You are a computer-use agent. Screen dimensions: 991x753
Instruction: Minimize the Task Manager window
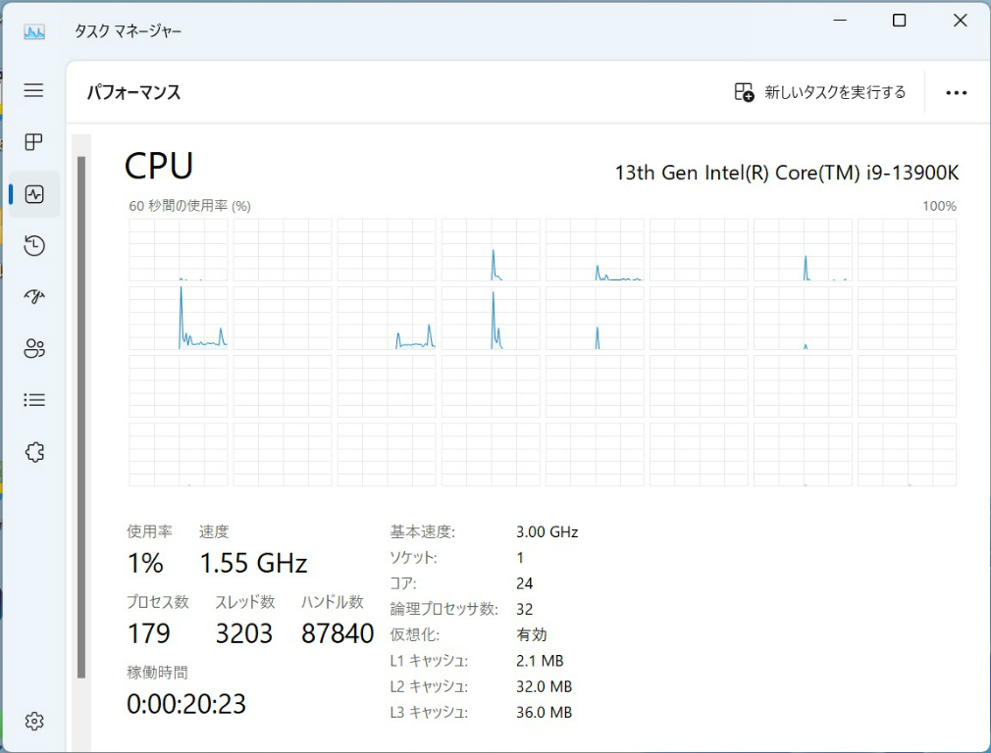pos(839,21)
